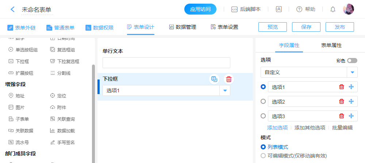The width and height of the screenshot is (365, 163).
Task: Switch to the 表单属性 tab
Action: (331, 46)
